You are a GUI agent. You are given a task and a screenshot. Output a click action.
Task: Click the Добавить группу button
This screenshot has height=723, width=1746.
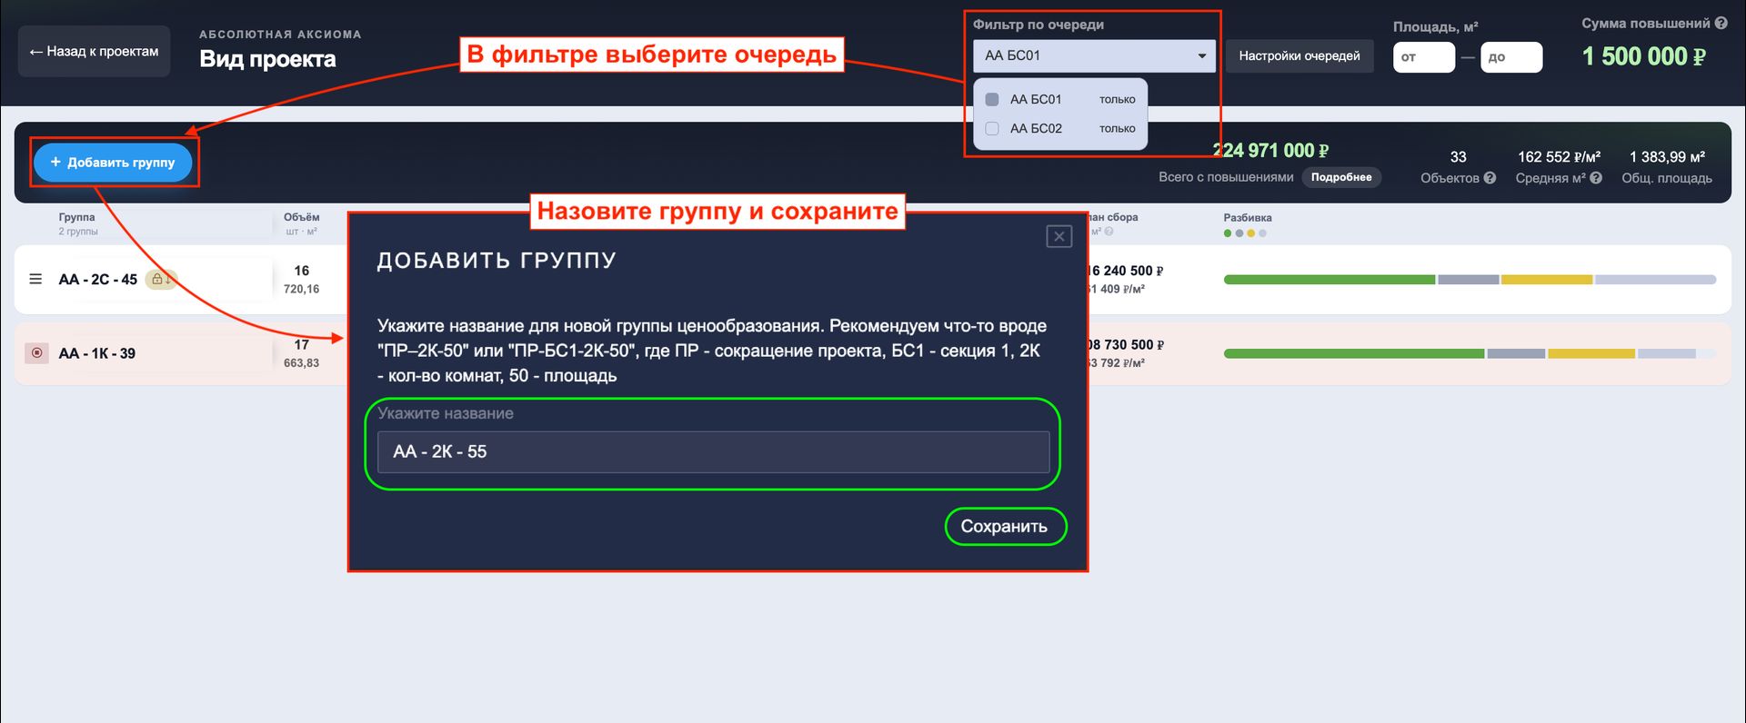(x=113, y=162)
